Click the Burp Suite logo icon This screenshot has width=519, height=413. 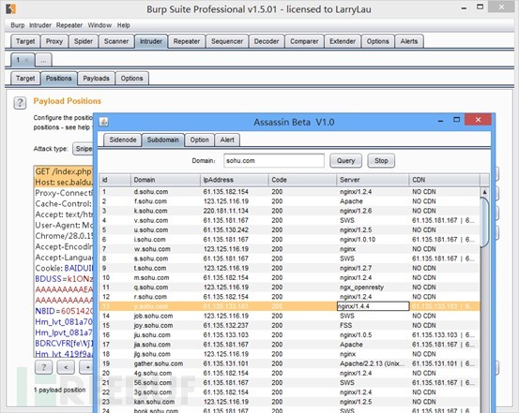(x=11, y=9)
